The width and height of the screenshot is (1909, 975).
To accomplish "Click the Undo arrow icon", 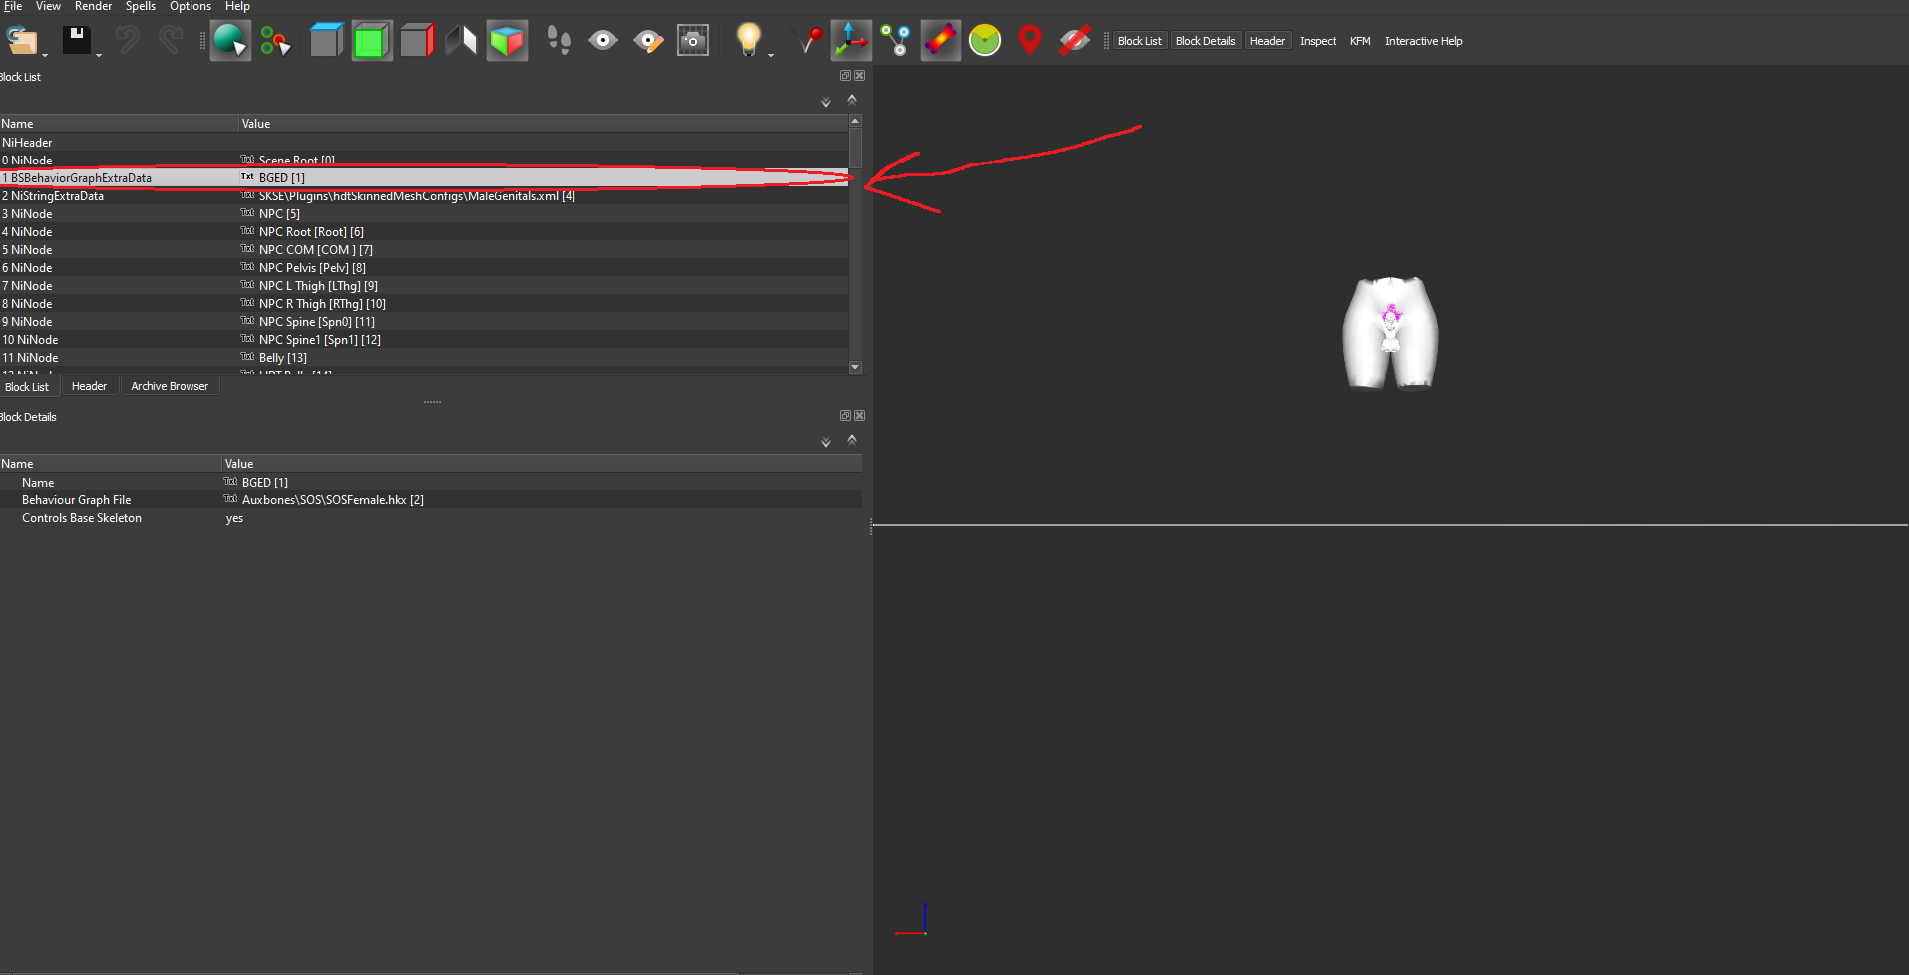I will 127,41.
